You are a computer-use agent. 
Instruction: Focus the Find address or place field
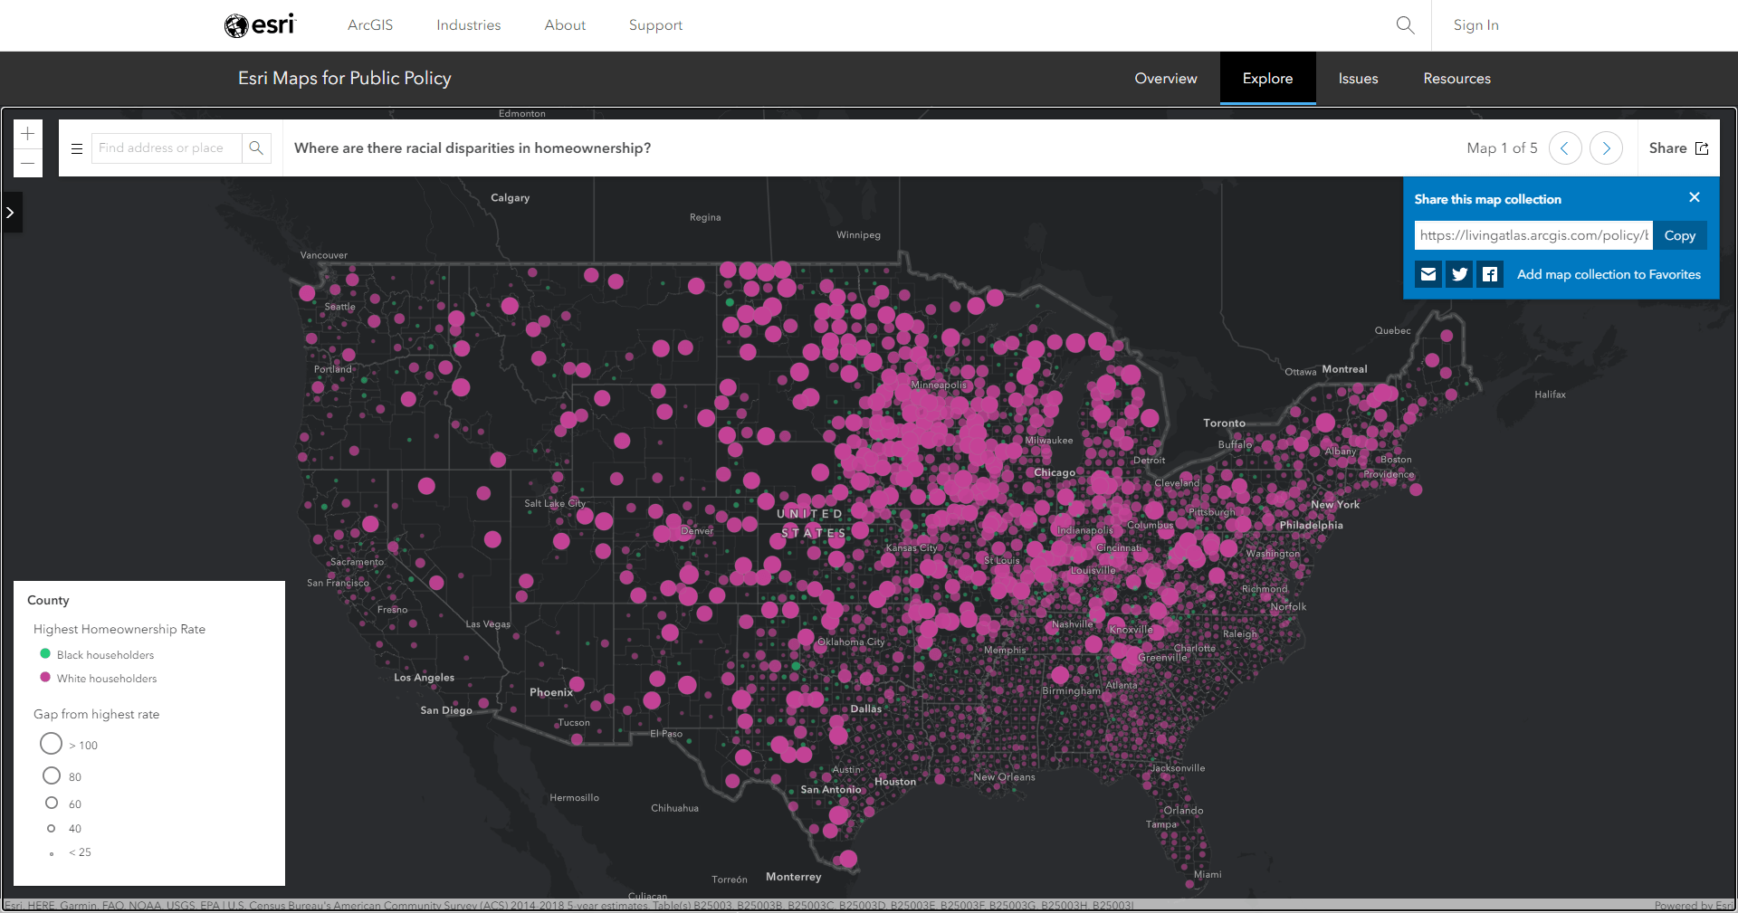click(x=167, y=148)
